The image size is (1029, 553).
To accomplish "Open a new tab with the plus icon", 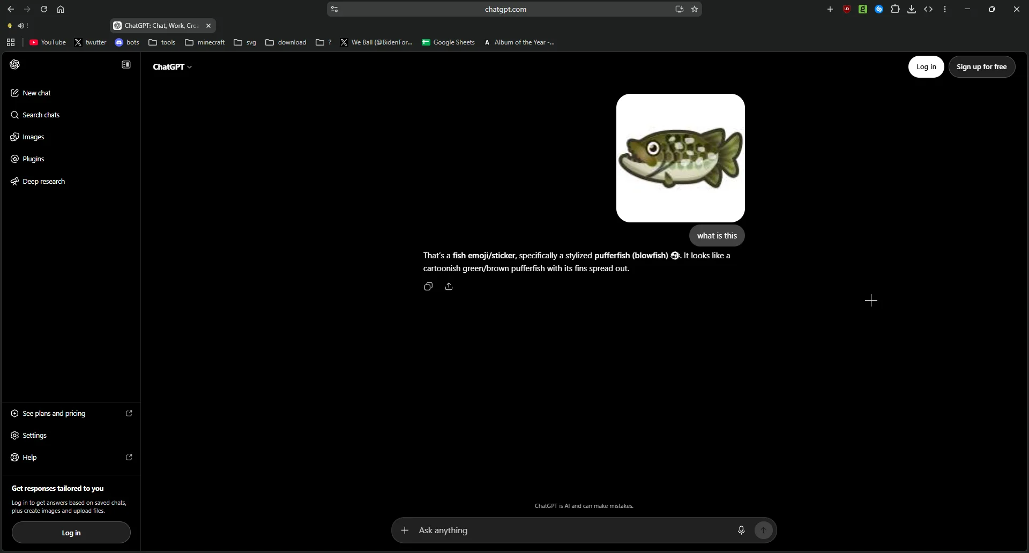I will pos(830,9).
